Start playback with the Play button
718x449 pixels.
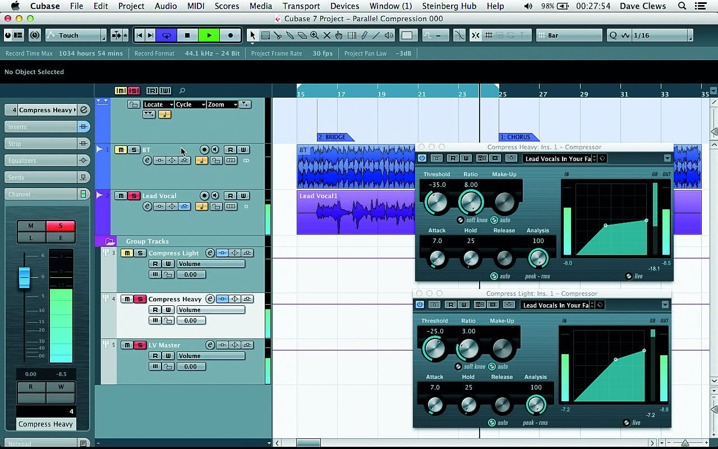point(209,35)
